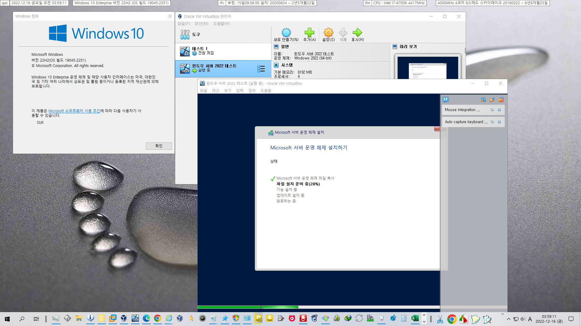Viewport: 581px width, 326px height.
Task: Open the 머신 menu in the VM window
Action: click(215, 91)
